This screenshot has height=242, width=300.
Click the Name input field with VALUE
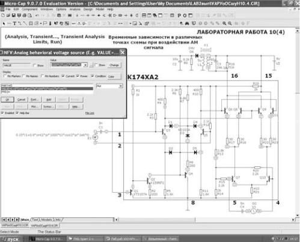click(x=16, y=65)
